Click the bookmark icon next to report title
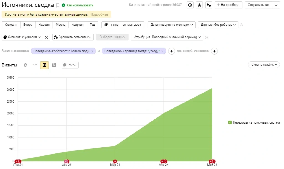This screenshot has width=284, height=169. pyautogui.click(x=58, y=5)
